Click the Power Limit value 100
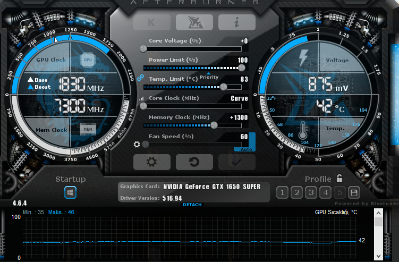Screen dimensions: 399x262 [242, 60]
